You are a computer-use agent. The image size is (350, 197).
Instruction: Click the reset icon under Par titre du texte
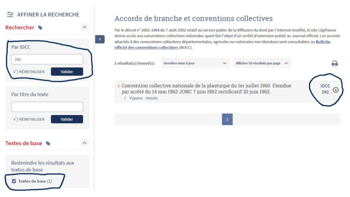[16, 119]
